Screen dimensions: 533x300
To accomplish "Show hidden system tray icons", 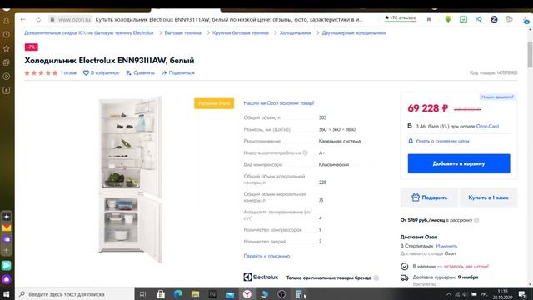I will coord(449,294).
